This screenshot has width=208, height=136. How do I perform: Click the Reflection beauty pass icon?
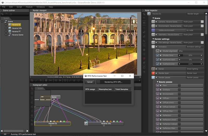pos(157,115)
